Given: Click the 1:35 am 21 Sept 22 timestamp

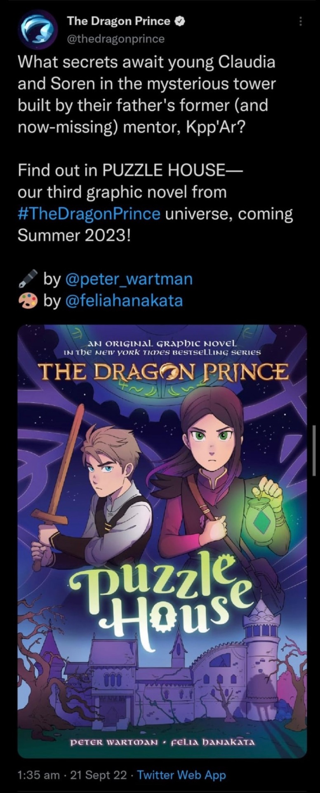Looking at the screenshot, I should pyautogui.click(x=72, y=775).
